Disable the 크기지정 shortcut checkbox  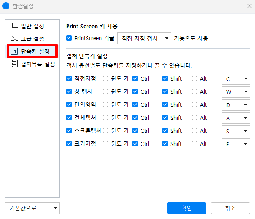click(x=69, y=144)
